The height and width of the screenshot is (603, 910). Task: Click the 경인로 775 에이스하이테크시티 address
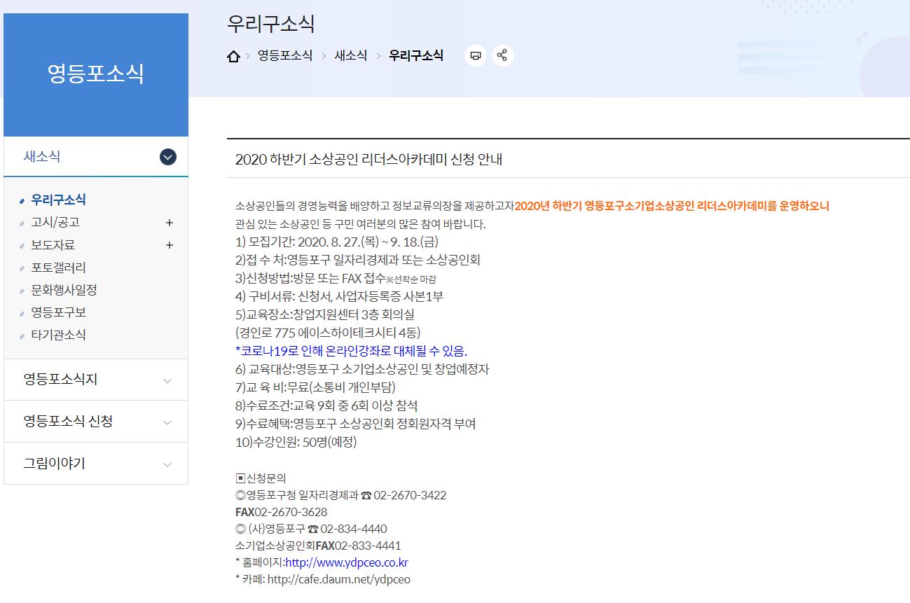[328, 333]
